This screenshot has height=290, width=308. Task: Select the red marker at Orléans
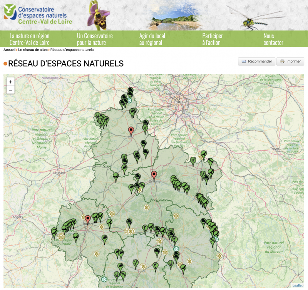(x=154, y=175)
